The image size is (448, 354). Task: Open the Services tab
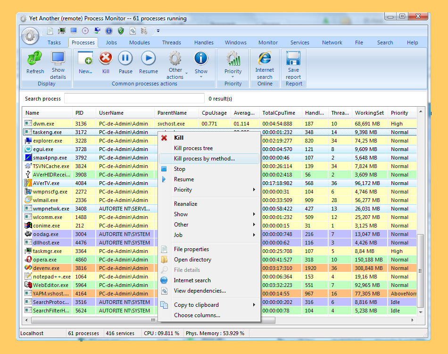coord(300,42)
